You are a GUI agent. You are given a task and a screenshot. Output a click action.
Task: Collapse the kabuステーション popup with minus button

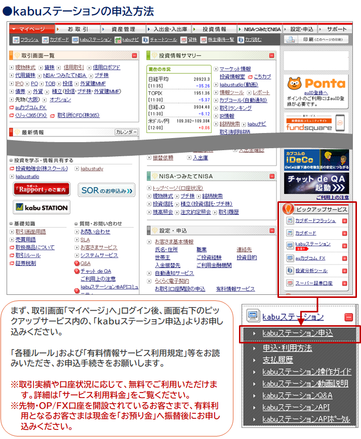click(349, 317)
